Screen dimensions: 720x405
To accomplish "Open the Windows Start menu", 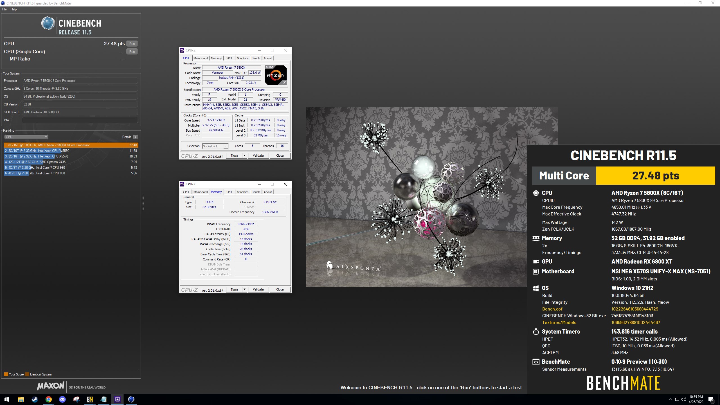I will [x=7, y=399].
